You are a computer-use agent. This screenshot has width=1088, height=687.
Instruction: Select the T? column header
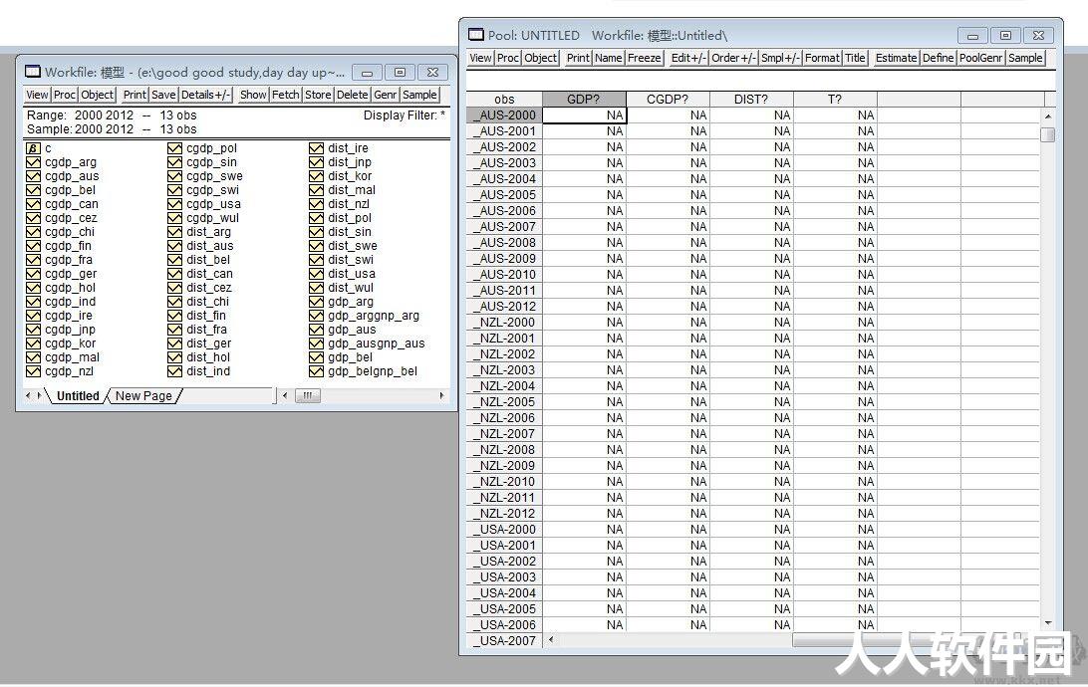point(835,100)
